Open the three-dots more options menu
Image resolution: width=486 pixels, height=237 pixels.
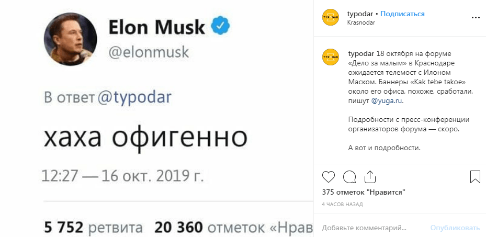pyautogui.click(x=475, y=18)
